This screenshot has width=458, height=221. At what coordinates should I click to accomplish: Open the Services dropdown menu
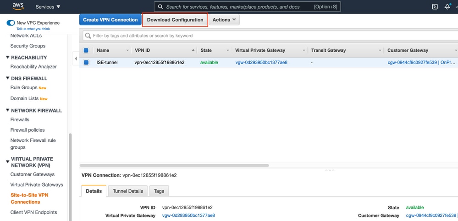point(48,7)
